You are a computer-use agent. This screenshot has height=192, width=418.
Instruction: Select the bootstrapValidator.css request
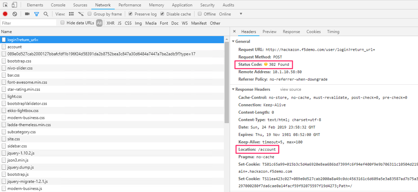click(112, 104)
